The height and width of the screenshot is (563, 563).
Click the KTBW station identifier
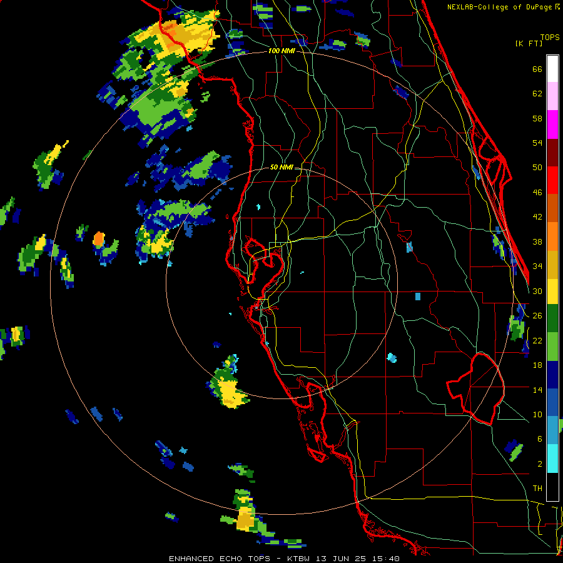click(x=297, y=559)
